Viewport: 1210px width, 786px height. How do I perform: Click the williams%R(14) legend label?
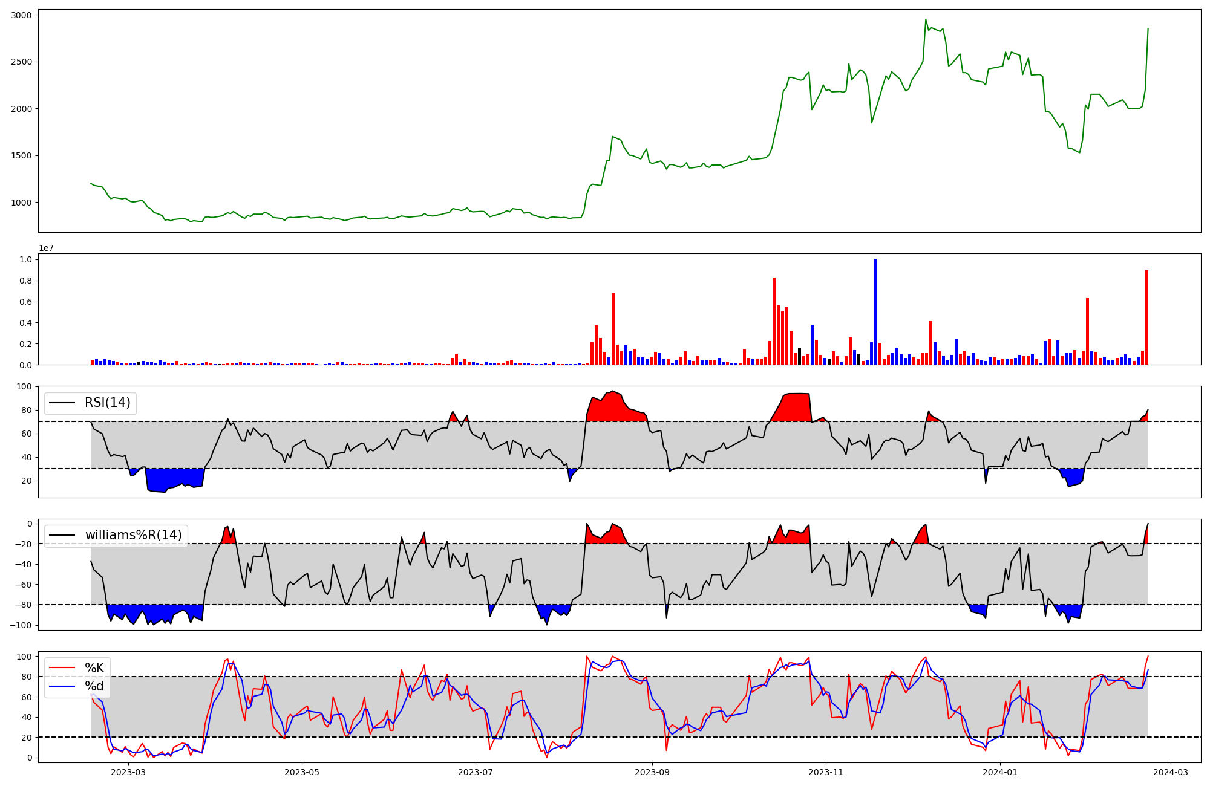pyautogui.click(x=133, y=535)
